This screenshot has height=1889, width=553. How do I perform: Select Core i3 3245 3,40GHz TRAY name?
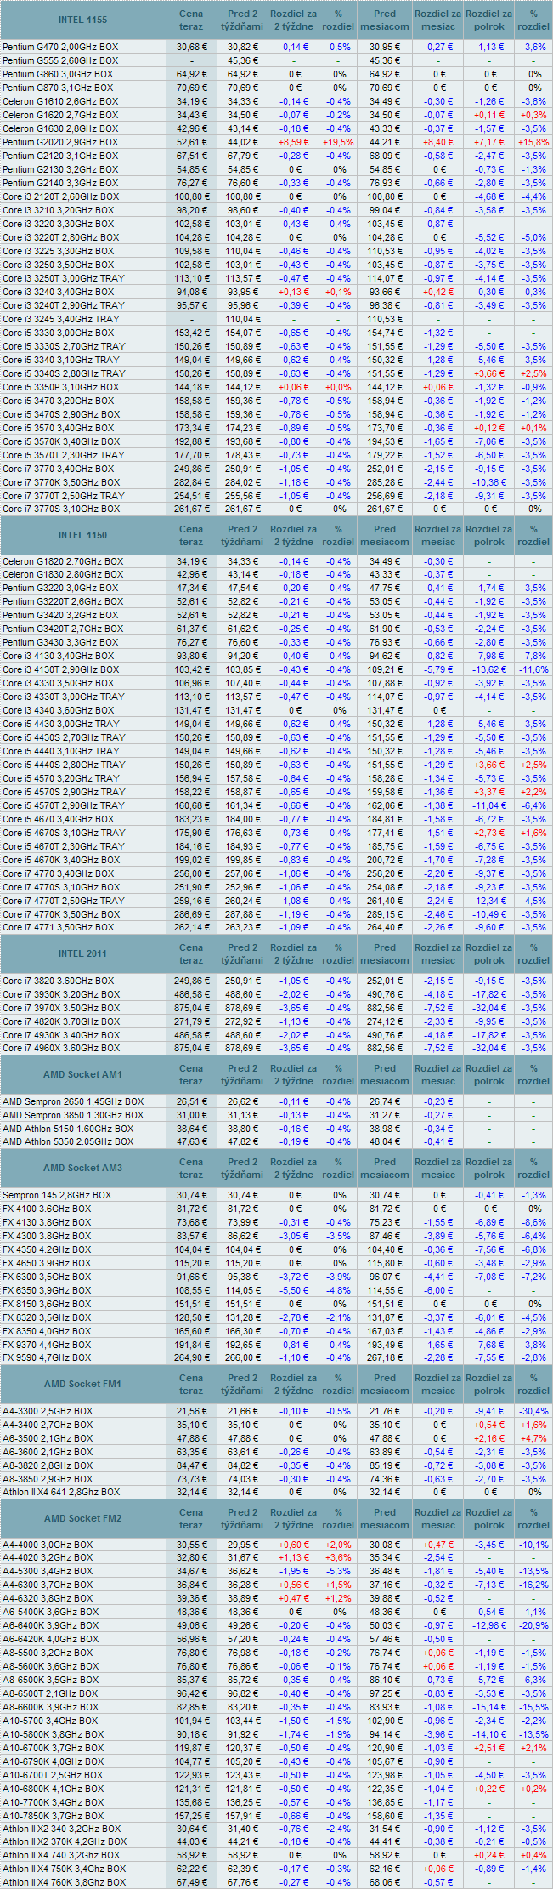pos(61,319)
